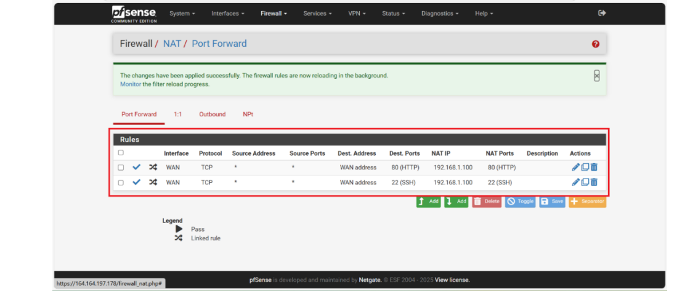
Task: Copy the HTTP port 80 rule
Action: pos(585,167)
